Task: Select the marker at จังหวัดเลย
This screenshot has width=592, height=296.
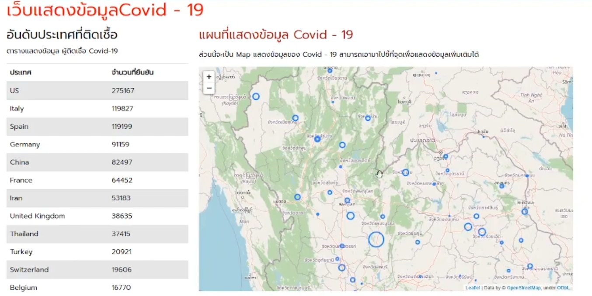Action: [405, 172]
